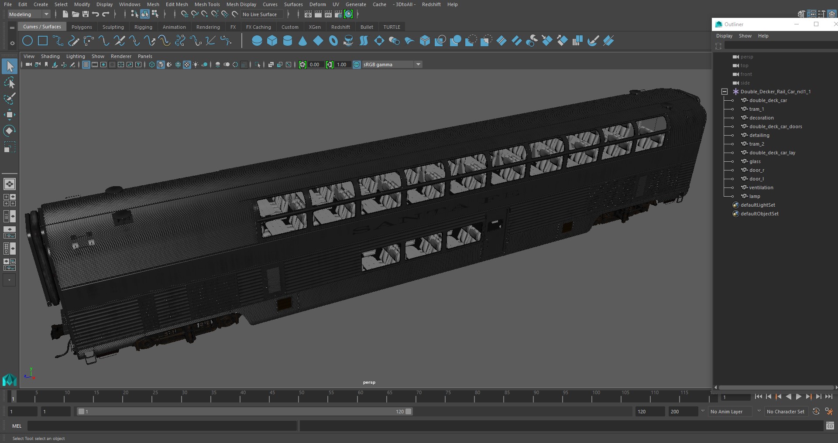Create a polygon cone from shelf
This screenshot has height=443, width=838.
coord(303,41)
